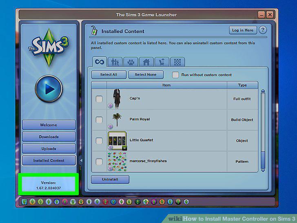
Task: Click the badge icon on the fish pattern thumbnail
Action: [x=110, y=168]
